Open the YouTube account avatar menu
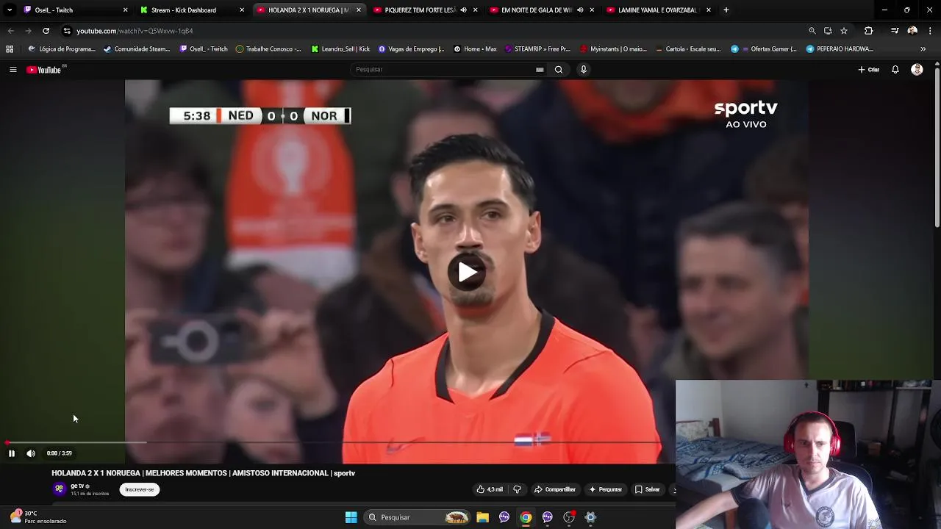 (917, 70)
